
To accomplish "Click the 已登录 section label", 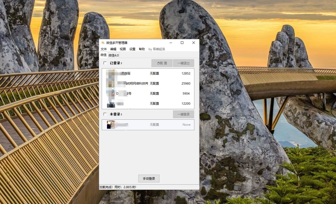I will 116,63.
